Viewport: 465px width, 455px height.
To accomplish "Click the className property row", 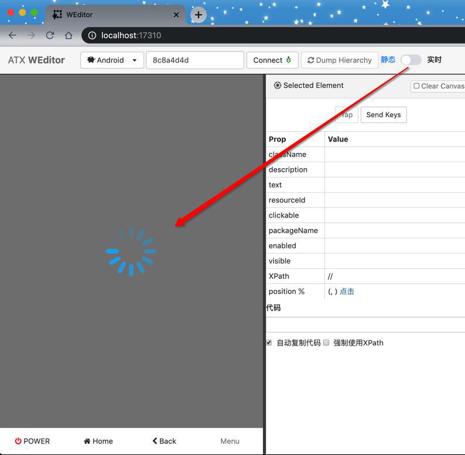I will coord(365,155).
